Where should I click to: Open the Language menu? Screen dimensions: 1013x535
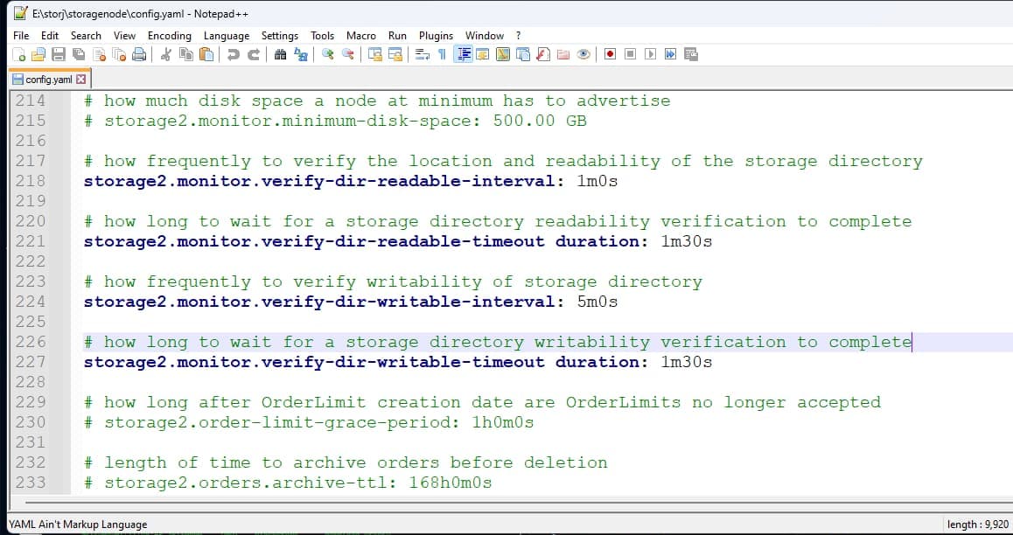tap(226, 36)
